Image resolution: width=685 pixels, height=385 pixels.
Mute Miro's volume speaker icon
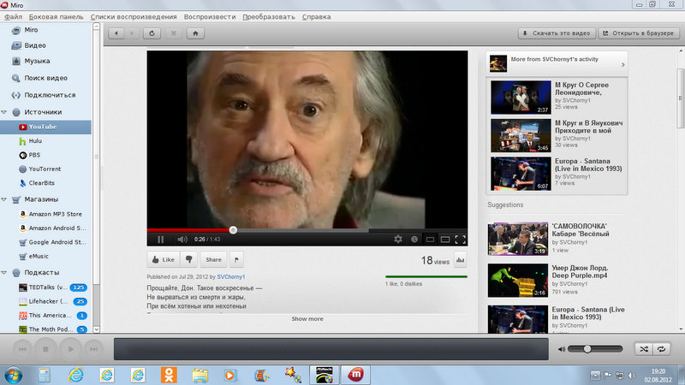[562, 349]
